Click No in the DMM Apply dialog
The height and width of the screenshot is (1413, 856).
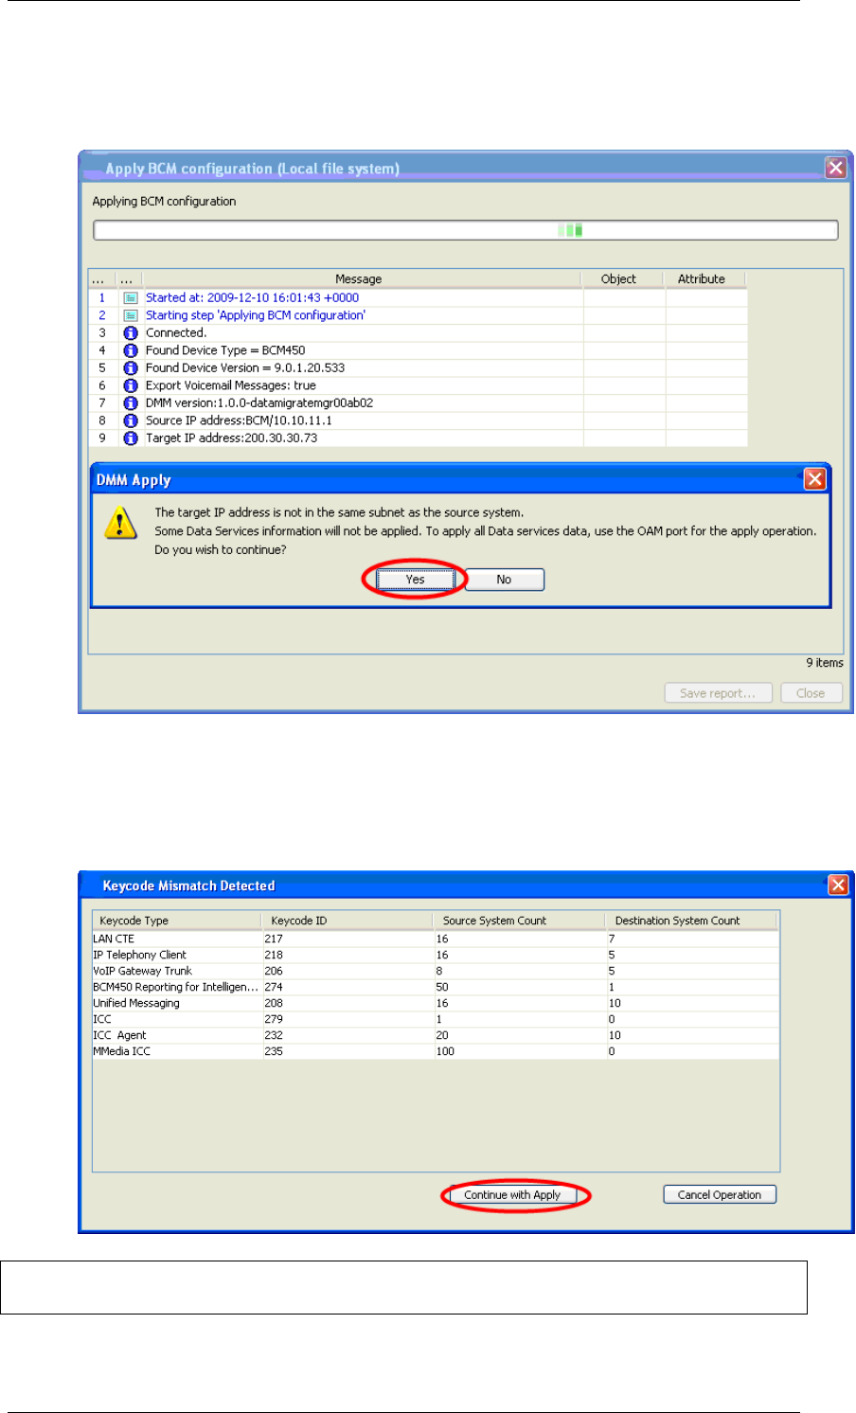[505, 580]
